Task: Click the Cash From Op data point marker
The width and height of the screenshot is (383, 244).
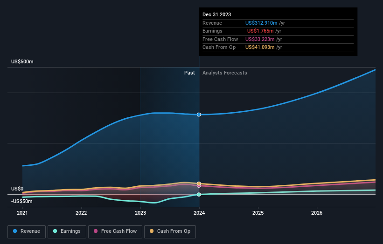Action: [x=199, y=183]
